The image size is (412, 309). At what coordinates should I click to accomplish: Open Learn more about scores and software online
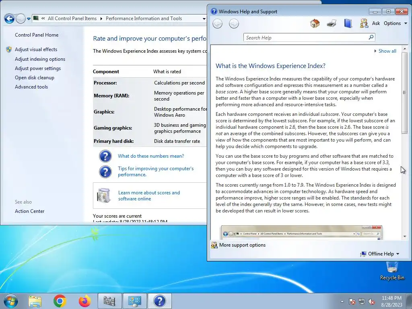pyautogui.click(x=149, y=196)
